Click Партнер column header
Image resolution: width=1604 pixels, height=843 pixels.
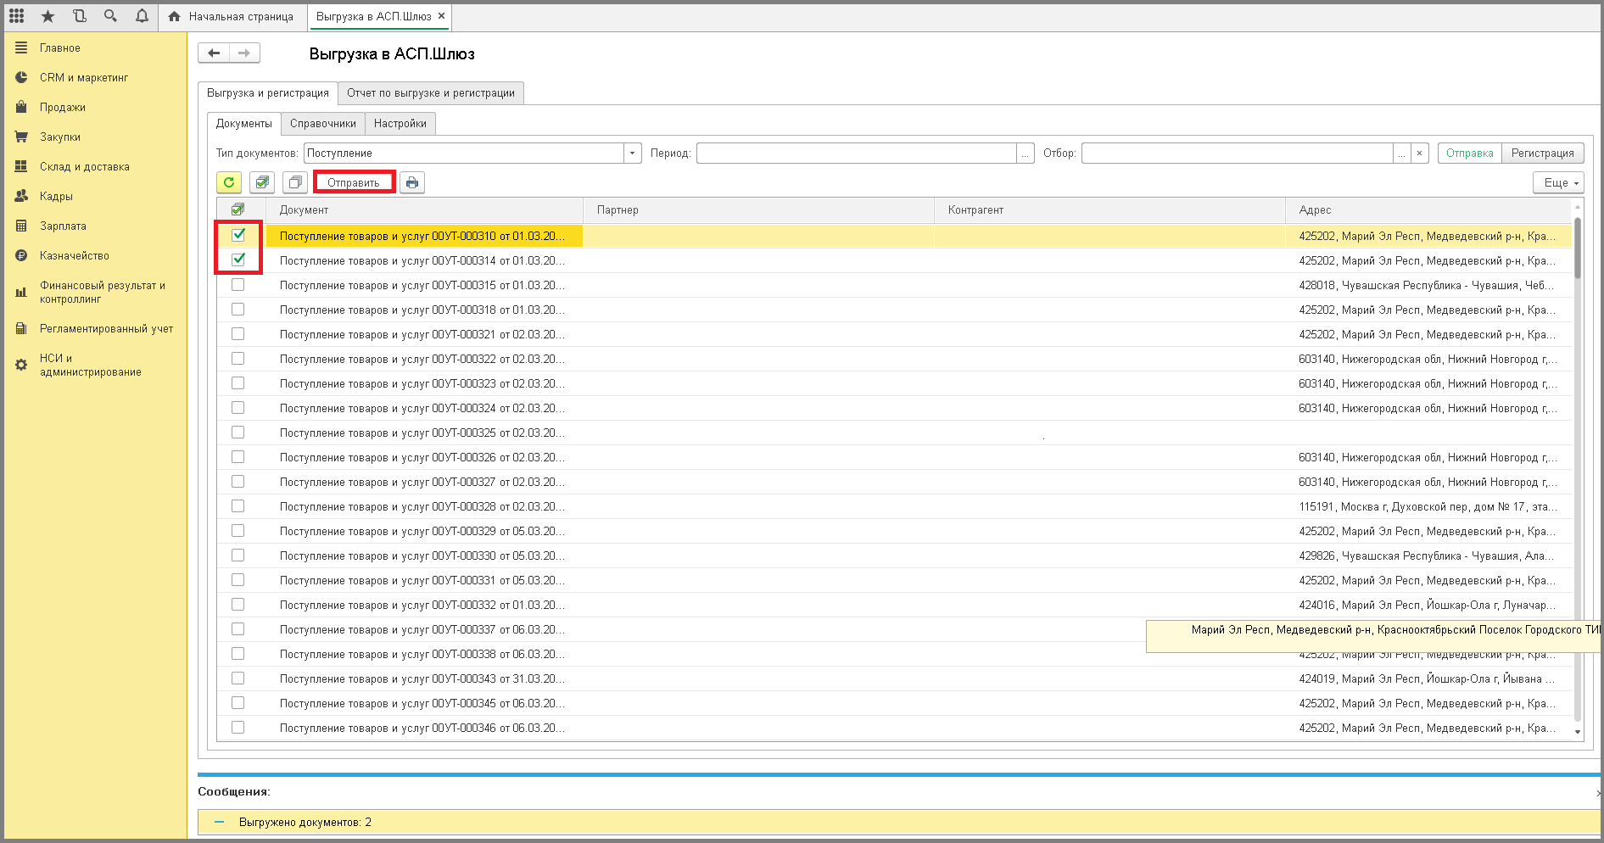click(759, 210)
